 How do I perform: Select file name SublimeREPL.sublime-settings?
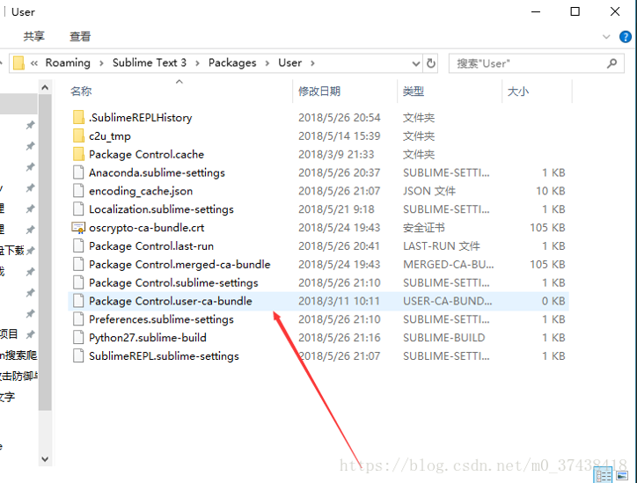click(x=164, y=356)
